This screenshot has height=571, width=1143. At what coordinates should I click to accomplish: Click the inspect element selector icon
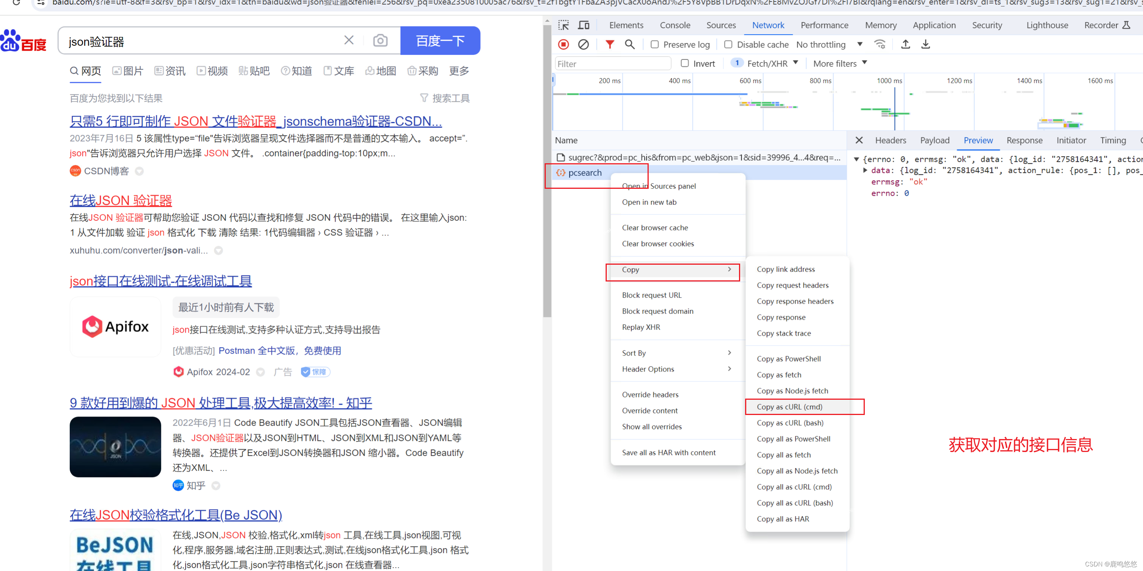pos(564,25)
